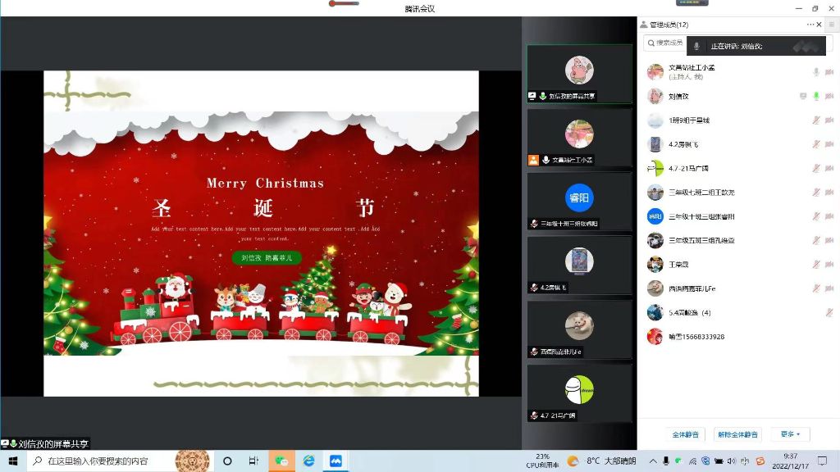Click the red recording bar at top
The width and height of the screenshot is (840, 472).
coord(344,3)
